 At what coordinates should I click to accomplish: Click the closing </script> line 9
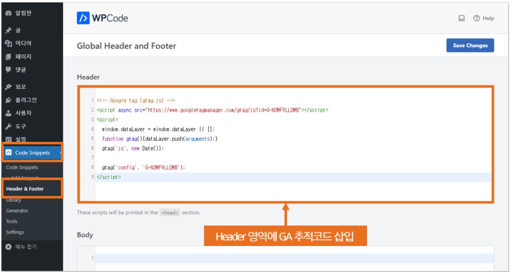click(109, 177)
